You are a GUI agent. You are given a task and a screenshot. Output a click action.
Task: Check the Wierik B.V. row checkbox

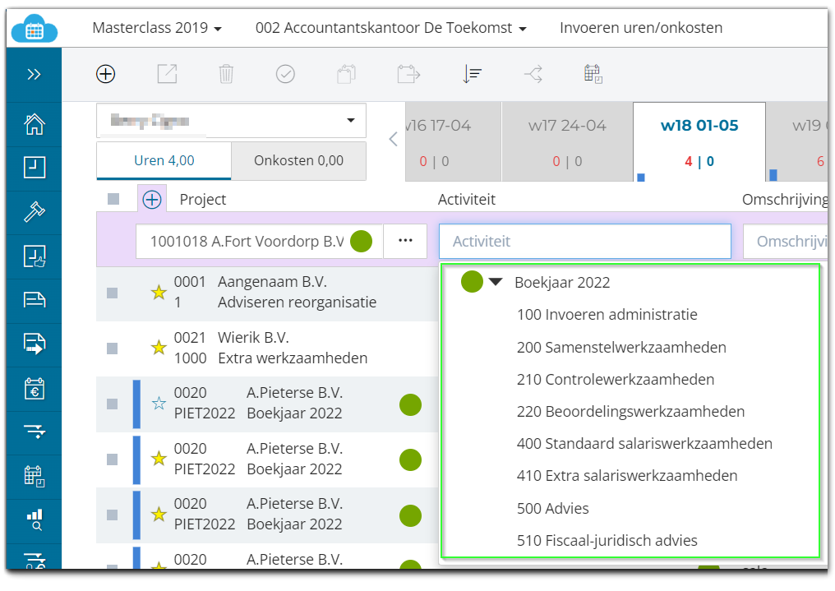pos(112,349)
